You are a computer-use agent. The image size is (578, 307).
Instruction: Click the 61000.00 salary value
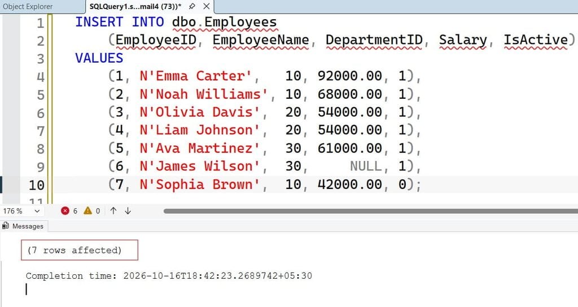click(x=349, y=148)
